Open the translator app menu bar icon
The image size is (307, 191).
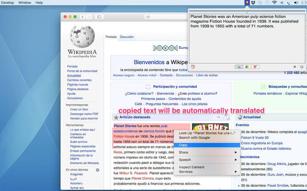247,3
